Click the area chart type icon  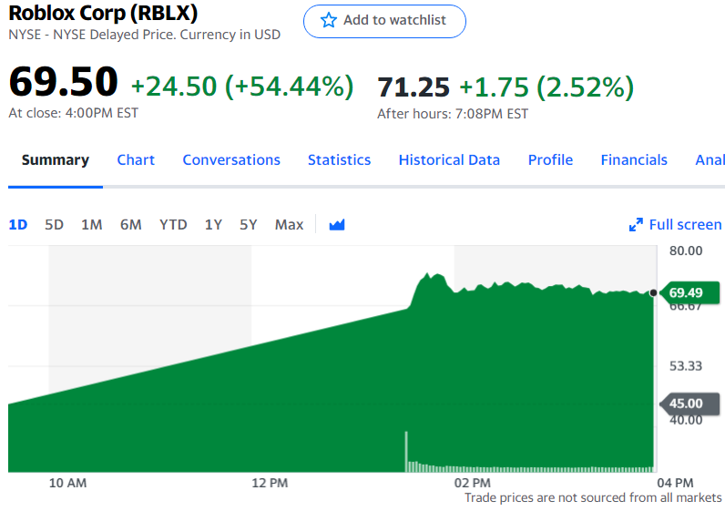[x=337, y=225]
